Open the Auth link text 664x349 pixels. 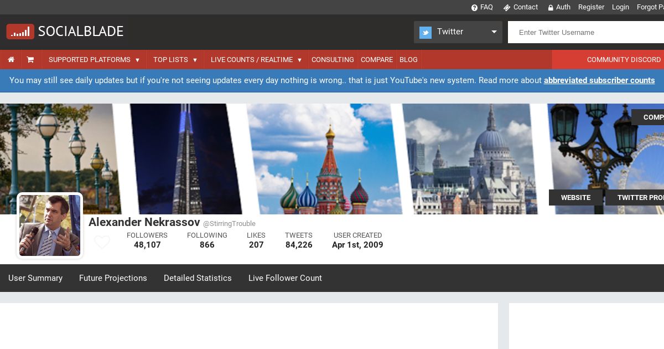(x=563, y=7)
